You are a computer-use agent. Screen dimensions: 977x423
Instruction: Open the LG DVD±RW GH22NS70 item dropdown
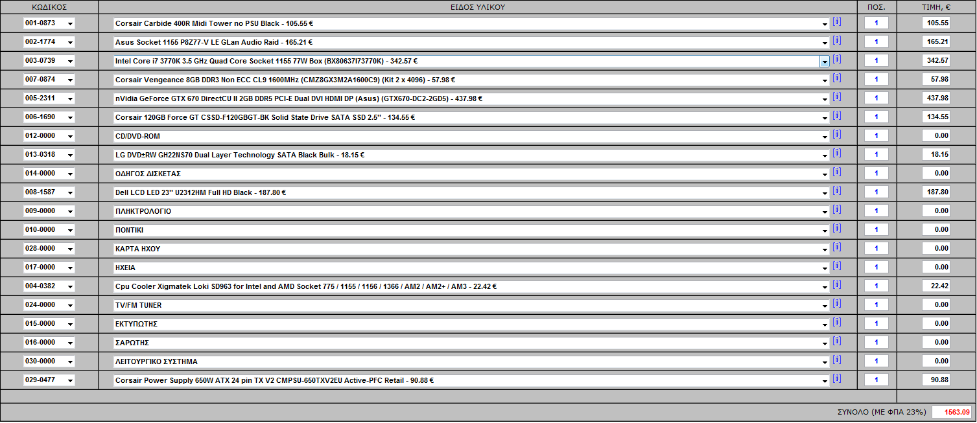(472, 155)
